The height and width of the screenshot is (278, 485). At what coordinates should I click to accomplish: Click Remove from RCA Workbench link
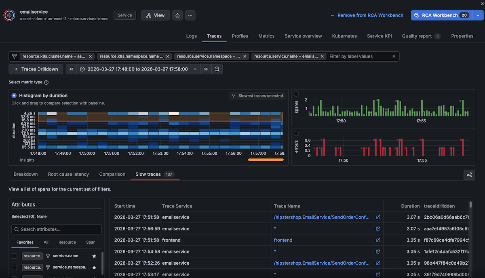(367, 15)
